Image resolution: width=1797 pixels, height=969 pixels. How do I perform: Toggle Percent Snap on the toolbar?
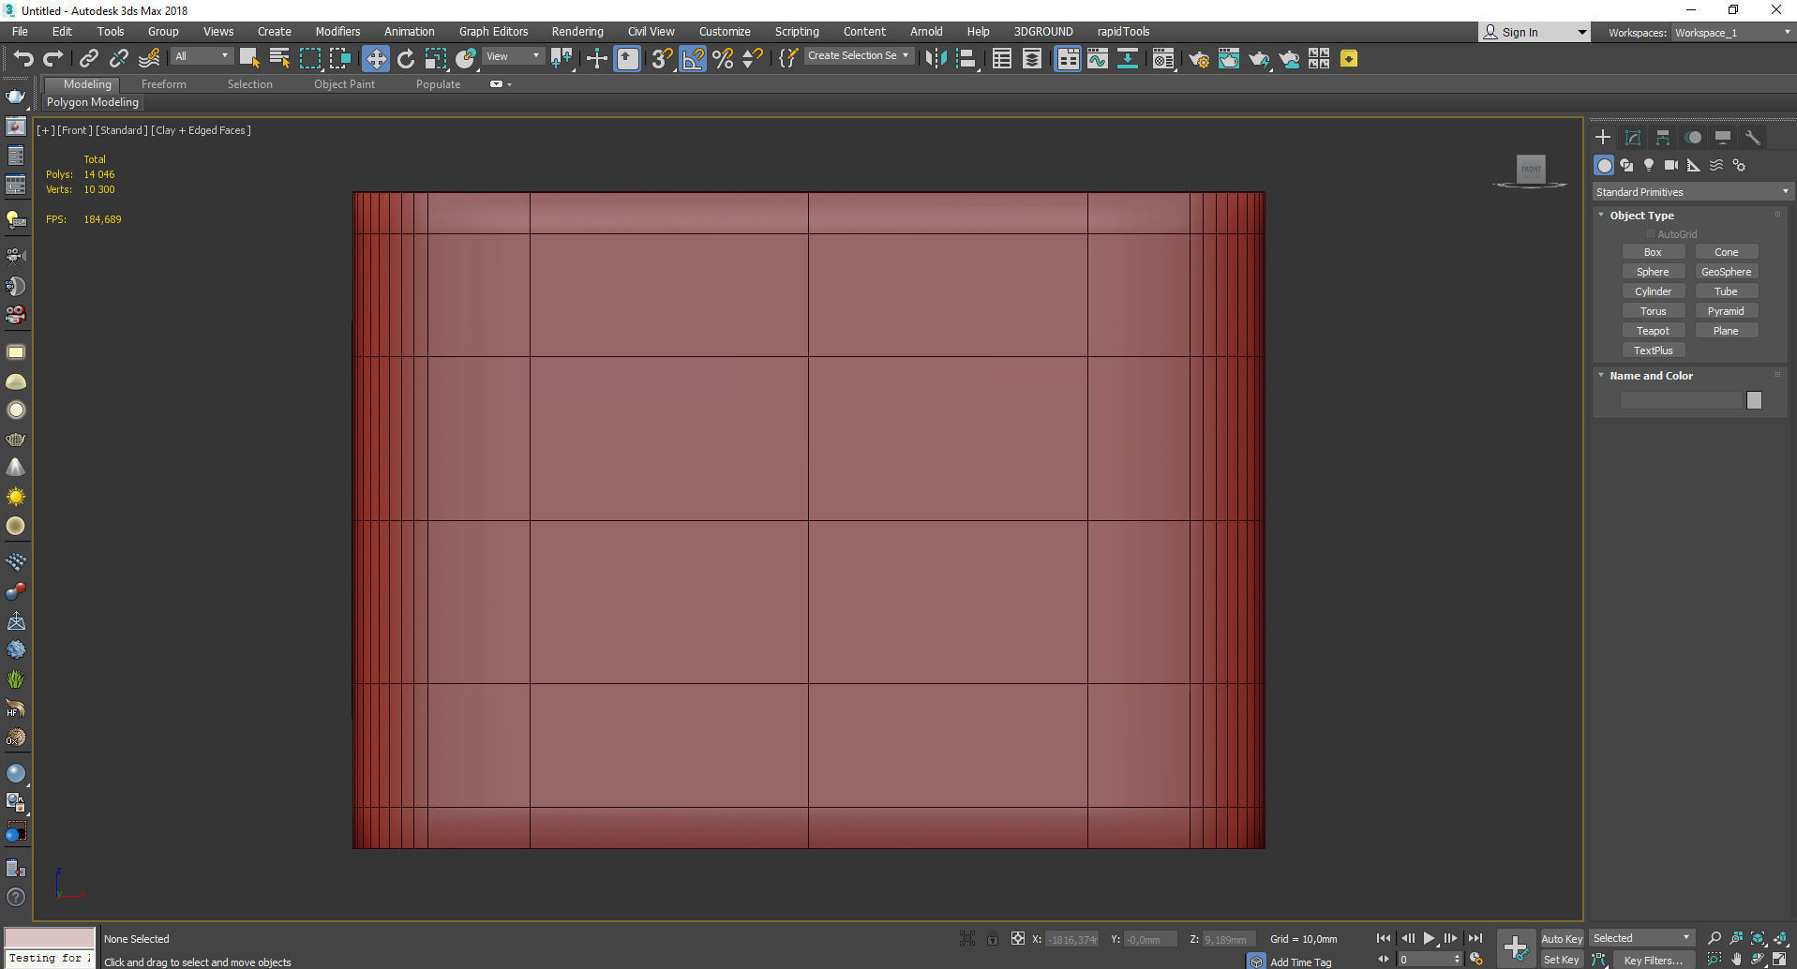point(723,59)
